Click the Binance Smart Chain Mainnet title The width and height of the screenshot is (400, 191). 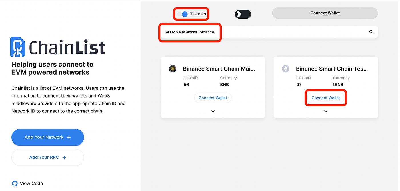pyautogui.click(x=219, y=69)
